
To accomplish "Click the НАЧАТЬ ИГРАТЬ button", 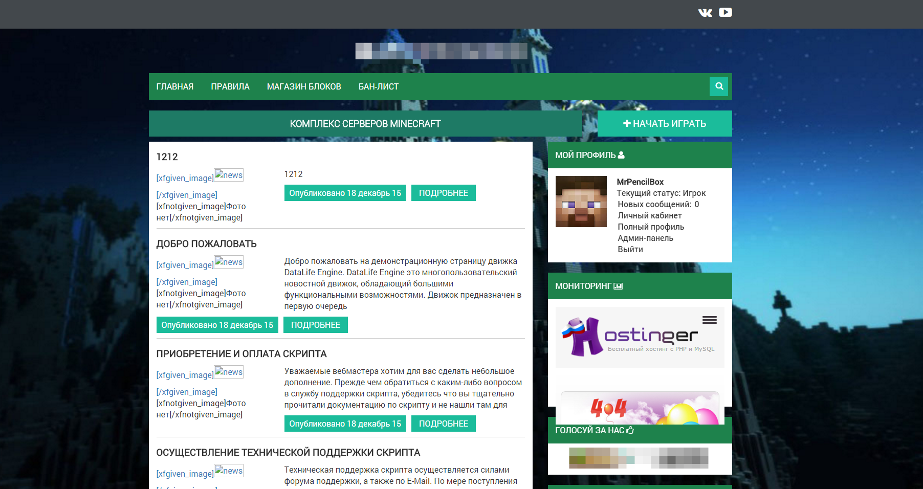I will click(x=665, y=124).
